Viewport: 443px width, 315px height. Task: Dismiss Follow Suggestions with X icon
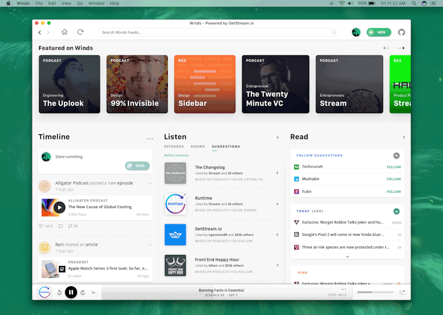396,156
